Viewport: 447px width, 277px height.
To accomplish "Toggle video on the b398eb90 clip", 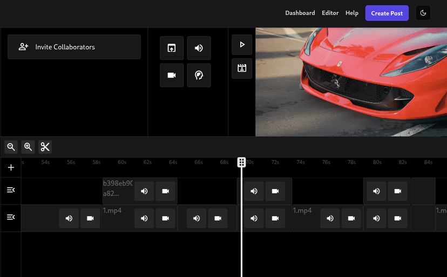I will pyautogui.click(x=166, y=191).
